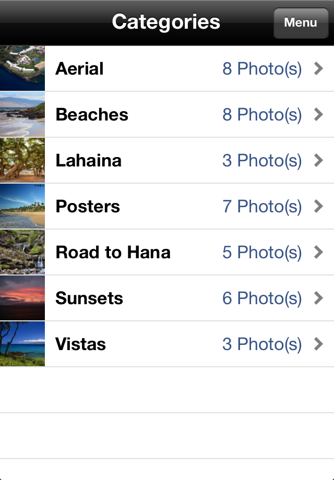334x480 pixels.
Task: Select the Lahaina category name
Action: 89,160
